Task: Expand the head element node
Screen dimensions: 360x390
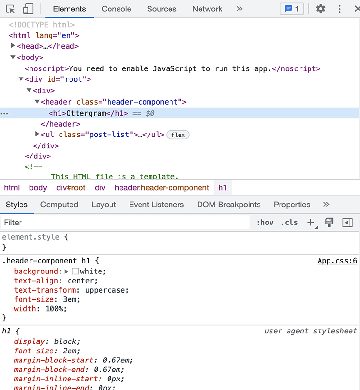Action: 13,46
